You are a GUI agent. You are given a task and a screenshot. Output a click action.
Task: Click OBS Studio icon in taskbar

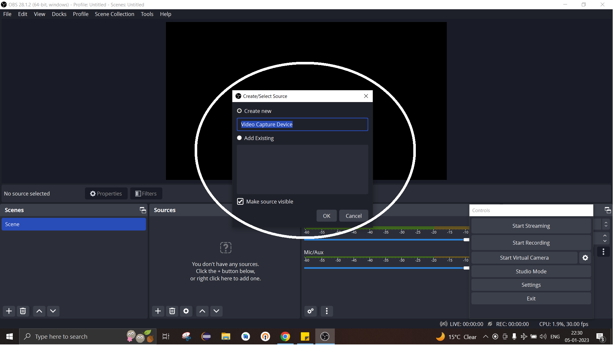tap(326, 337)
